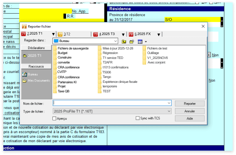Close the Reporter fichier dialog
The image size is (236, 155).
(x=203, y=26)
